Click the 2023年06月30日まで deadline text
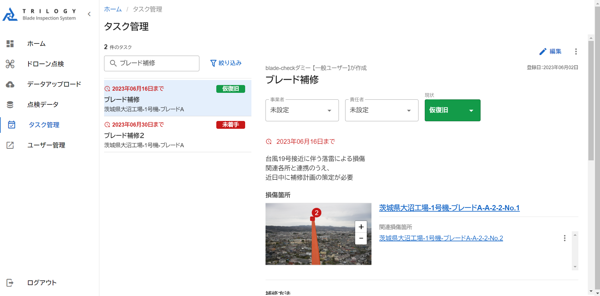Viewport: 600px width, 296px height. click(138, 125)
